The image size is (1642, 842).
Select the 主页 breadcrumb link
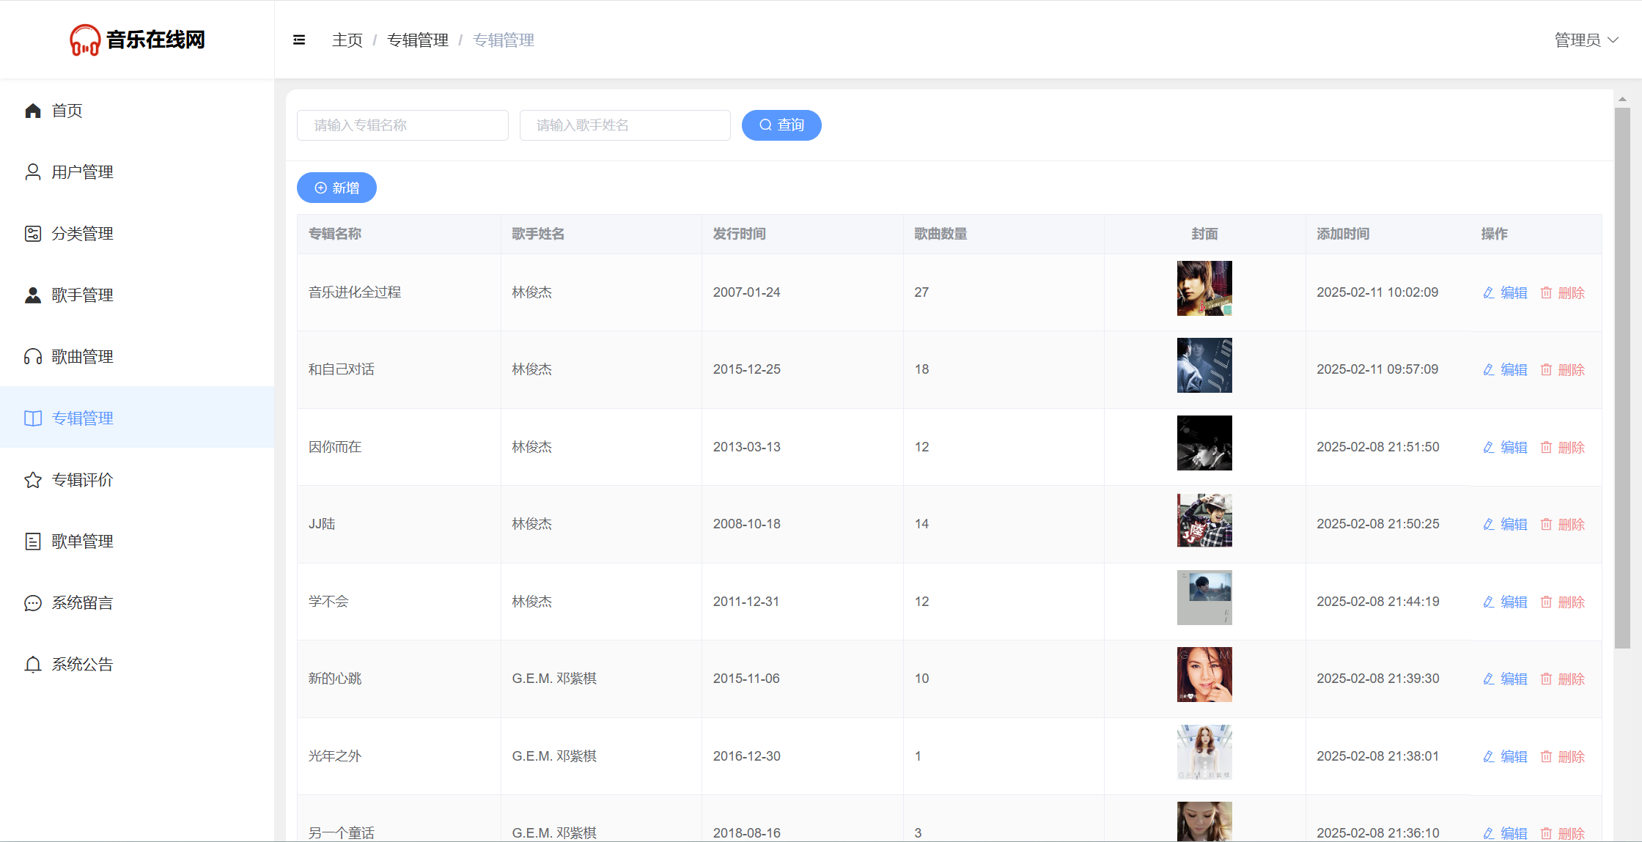click(x=347, y=40)
